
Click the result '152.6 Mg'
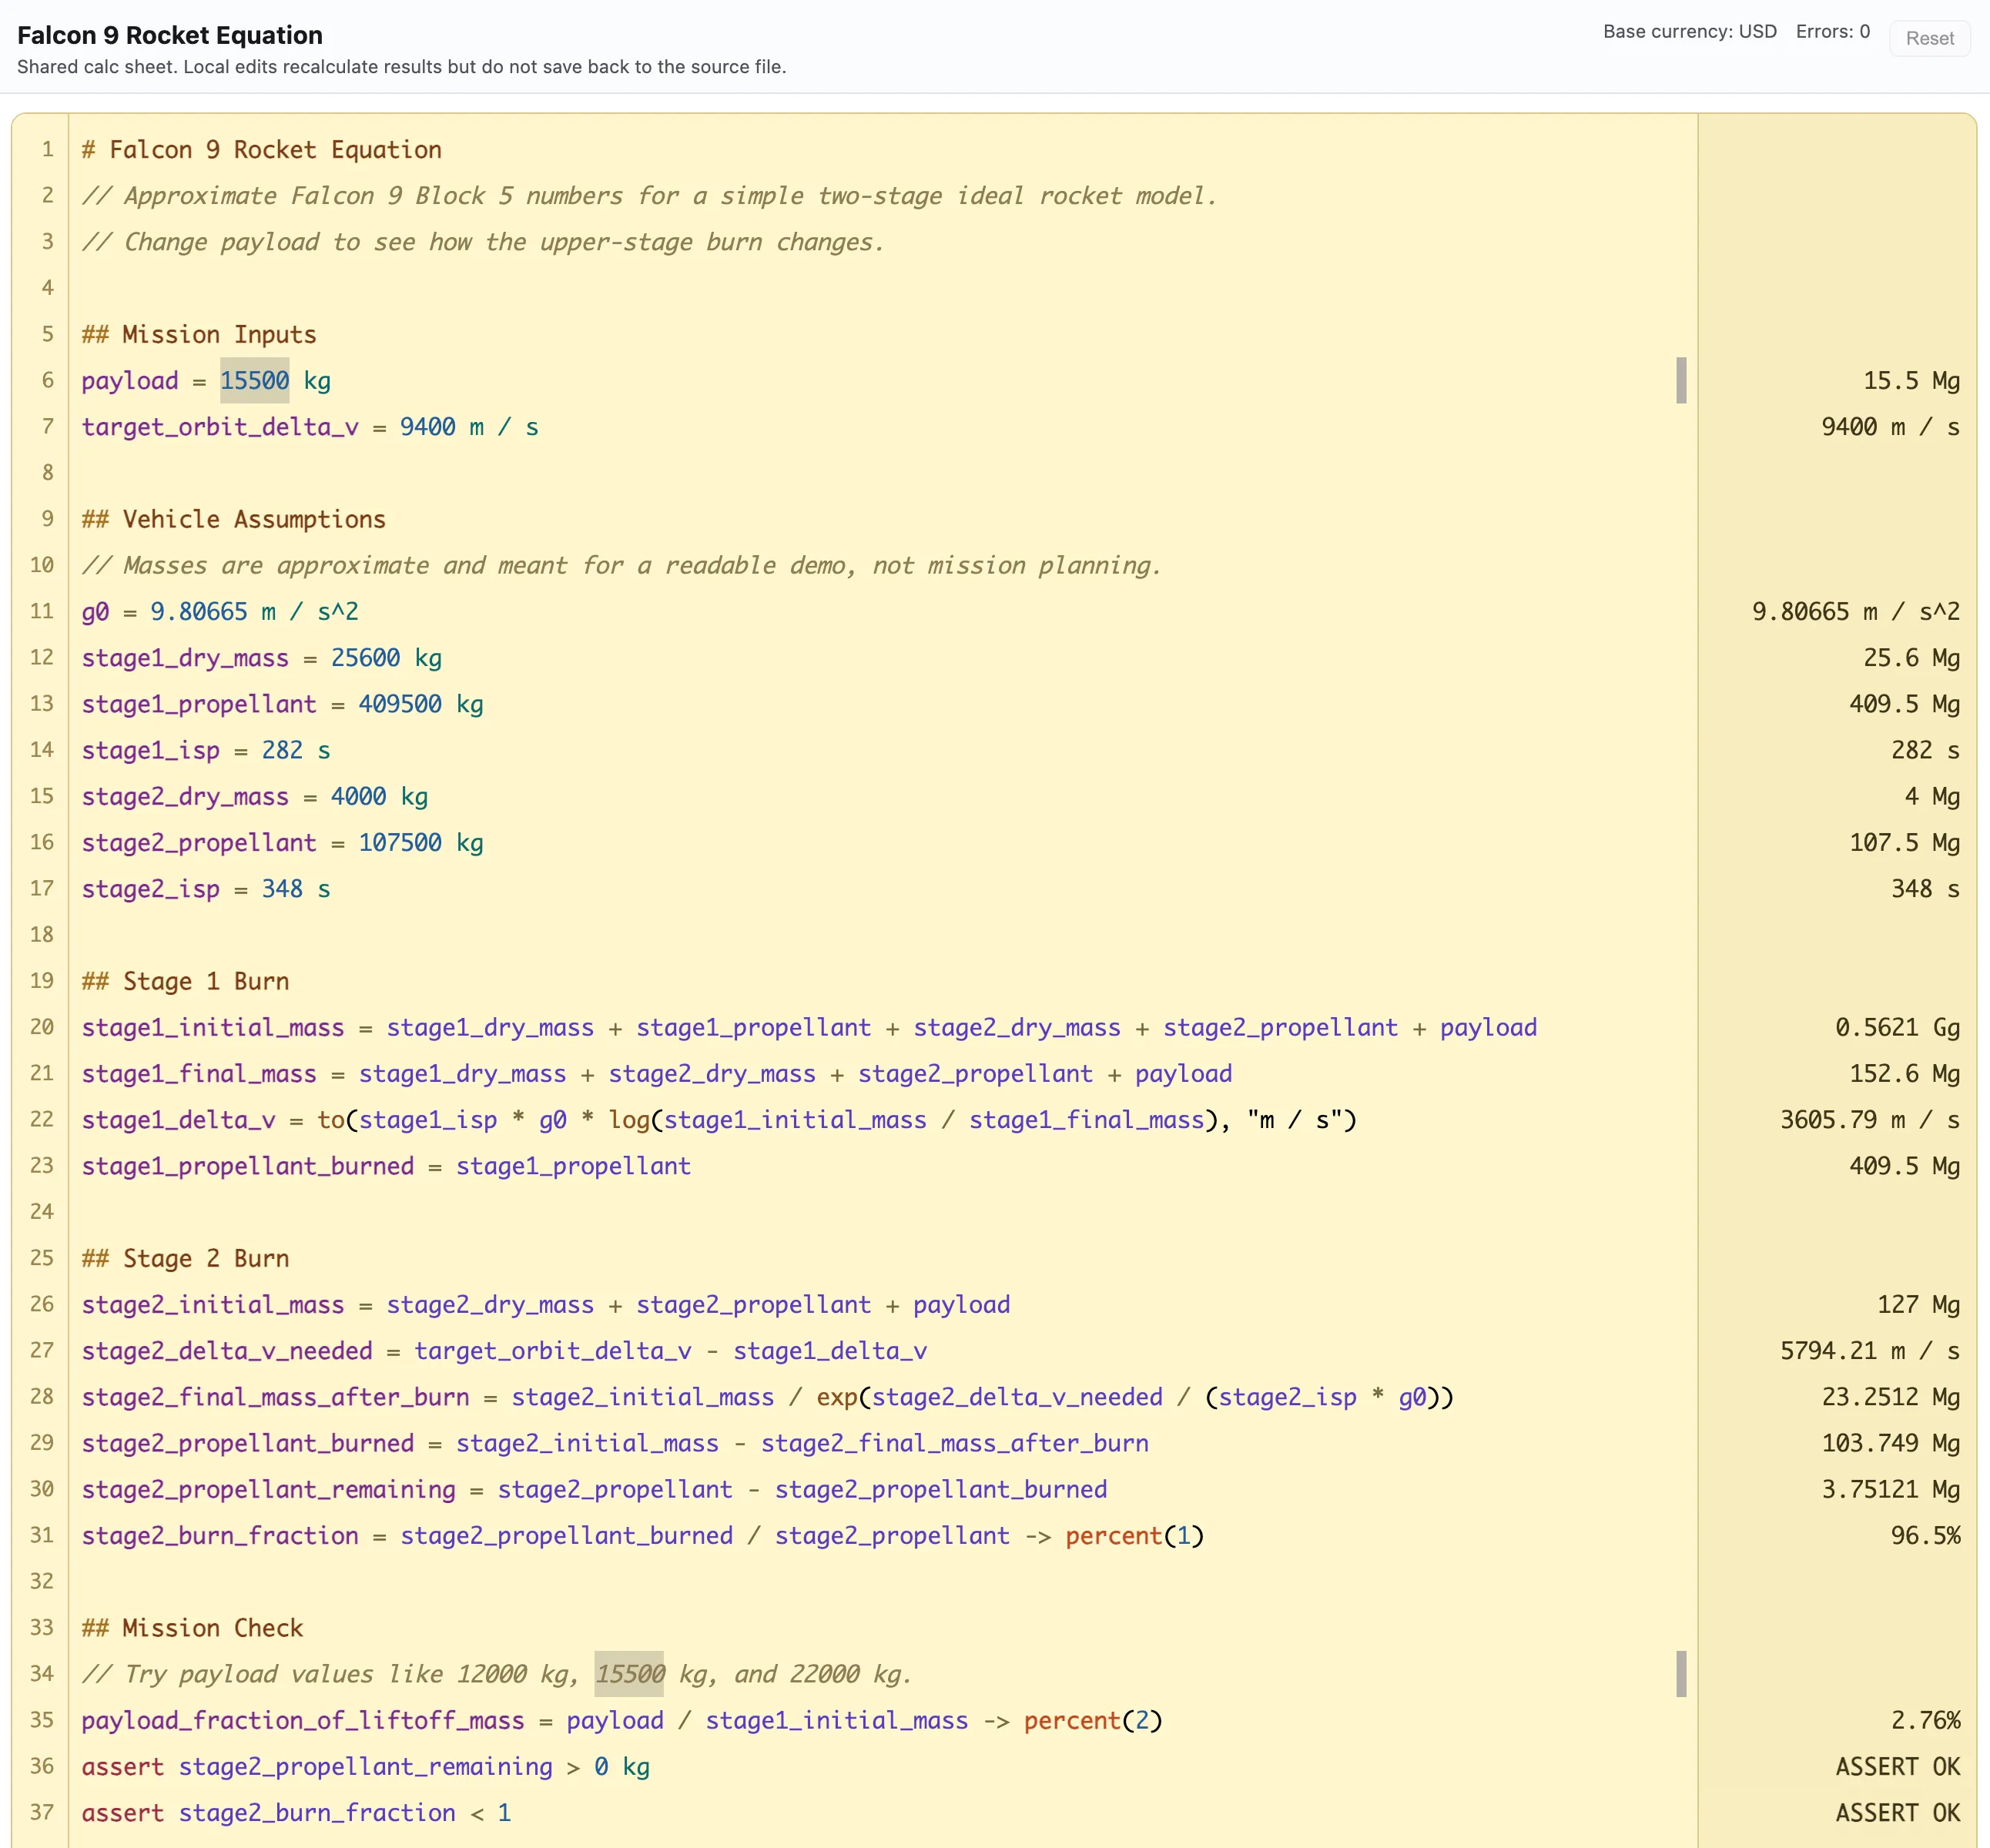point(1904,1074)
